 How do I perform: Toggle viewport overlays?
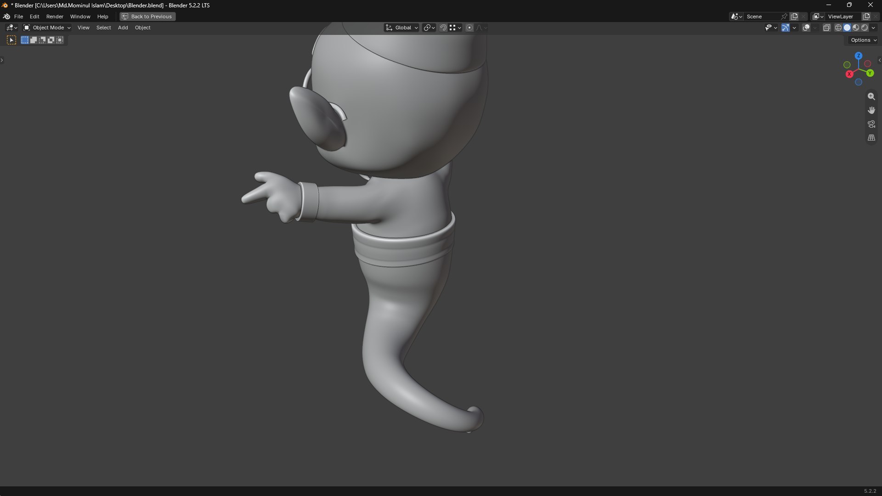[x=806, y=28]
